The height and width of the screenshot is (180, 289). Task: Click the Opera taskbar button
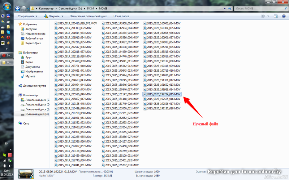coord(7,55)
